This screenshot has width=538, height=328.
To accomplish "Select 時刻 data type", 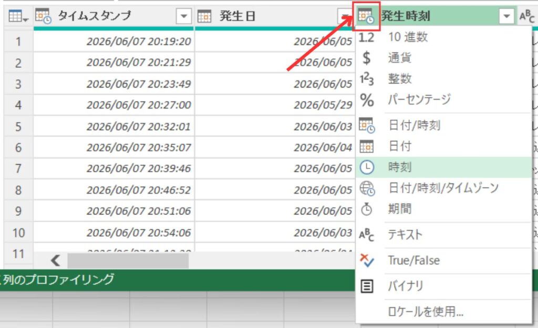I will pos(443,167).
